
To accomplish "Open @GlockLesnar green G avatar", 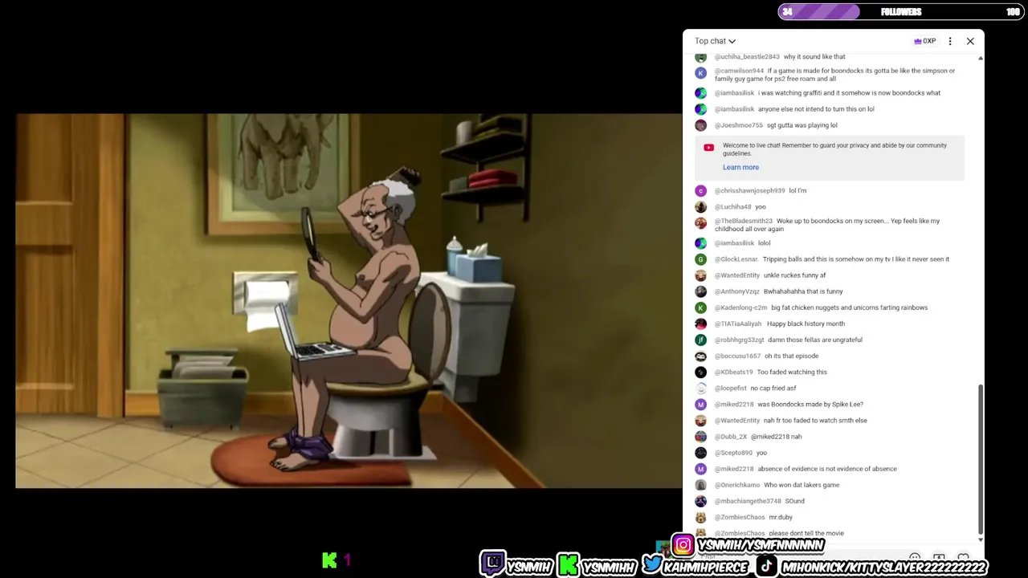I will coord(701,259).
